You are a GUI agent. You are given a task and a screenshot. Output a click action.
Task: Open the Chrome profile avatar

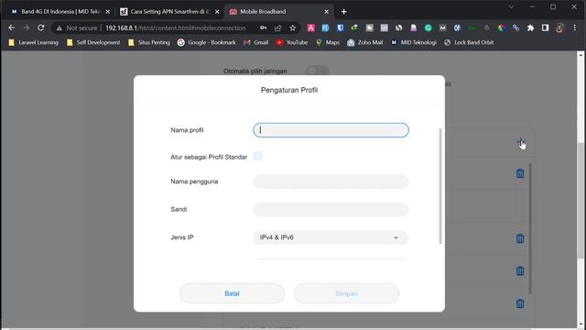(559, 28)
